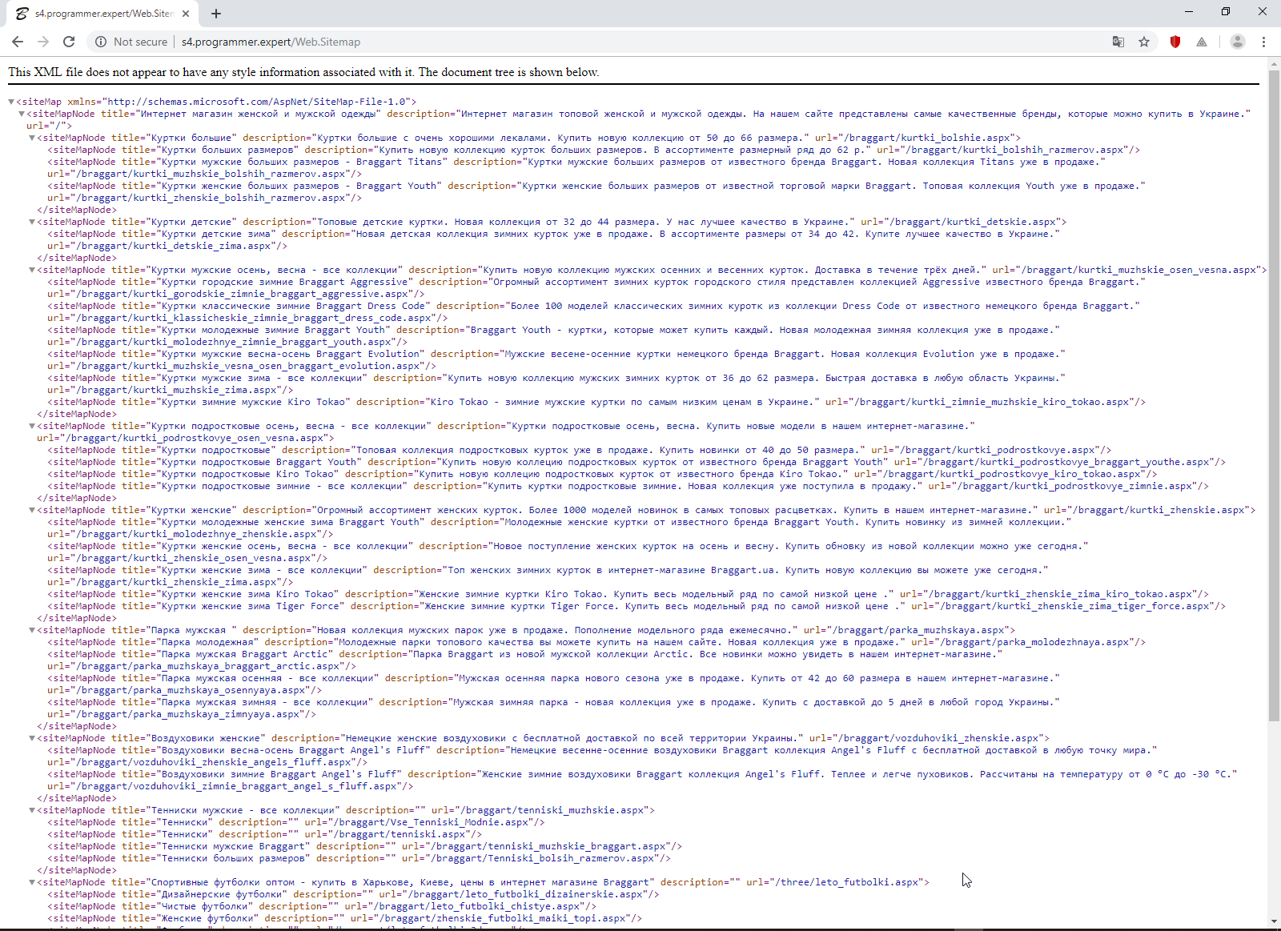The image size is (1281, 931).
Task: Click url "/braggart/vozduhoviki_zhenskie_angels_fluff.aspx"
Action: click(x=217, y=762)
